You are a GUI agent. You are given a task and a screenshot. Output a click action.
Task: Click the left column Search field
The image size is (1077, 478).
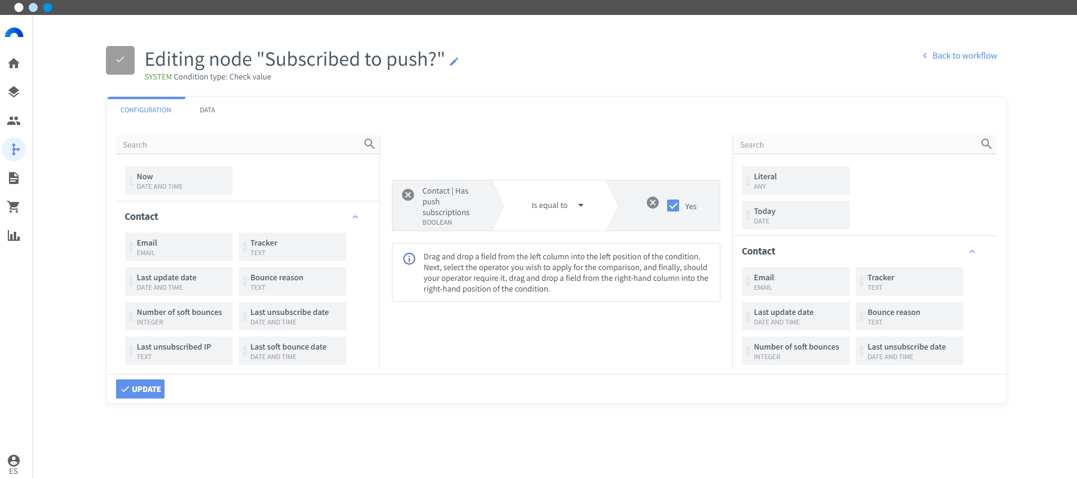239,145
